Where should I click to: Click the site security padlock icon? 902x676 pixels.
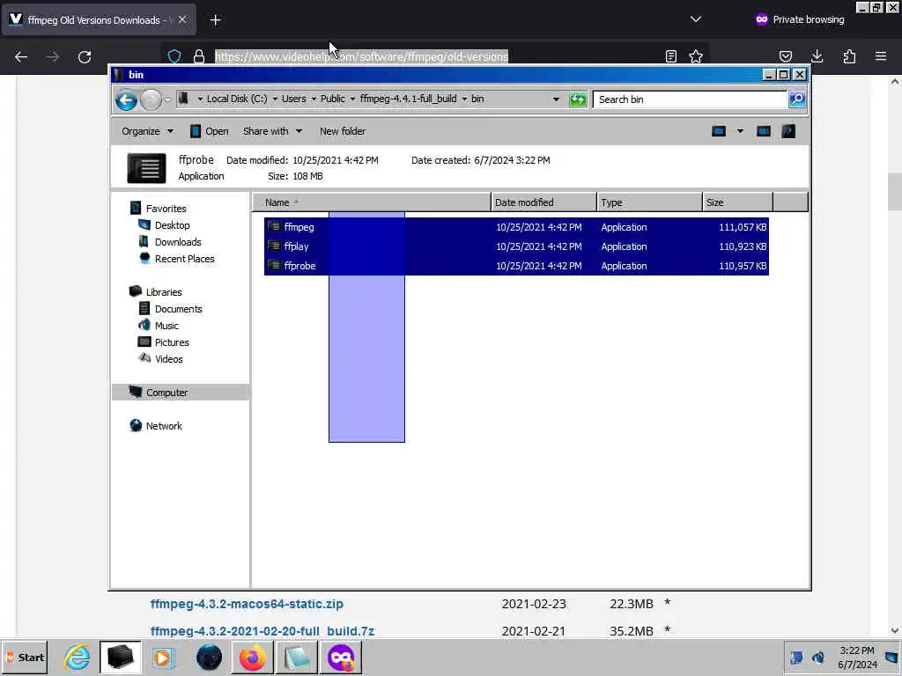[x=199, y=56]
